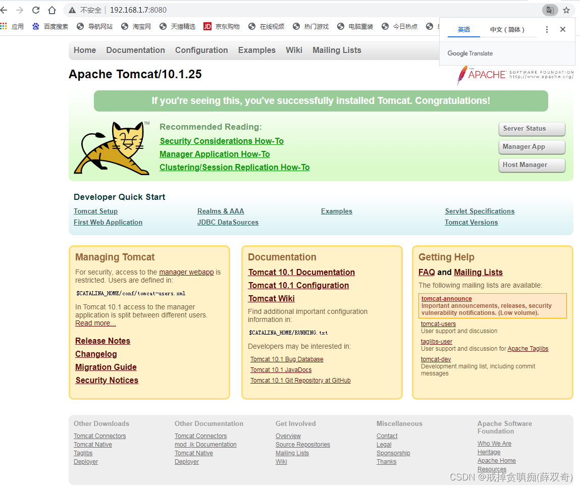Open Wiki in Tomcat navigation bar
Viewport: 580px width, 487px height.
[294, 50]
